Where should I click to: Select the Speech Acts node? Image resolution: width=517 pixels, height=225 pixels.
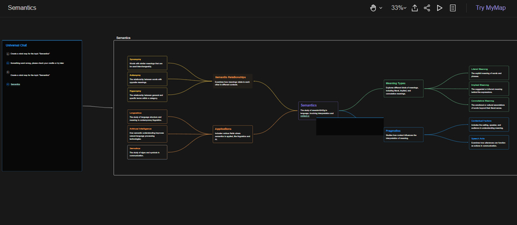pyautogui.click(x=489, y=142)
